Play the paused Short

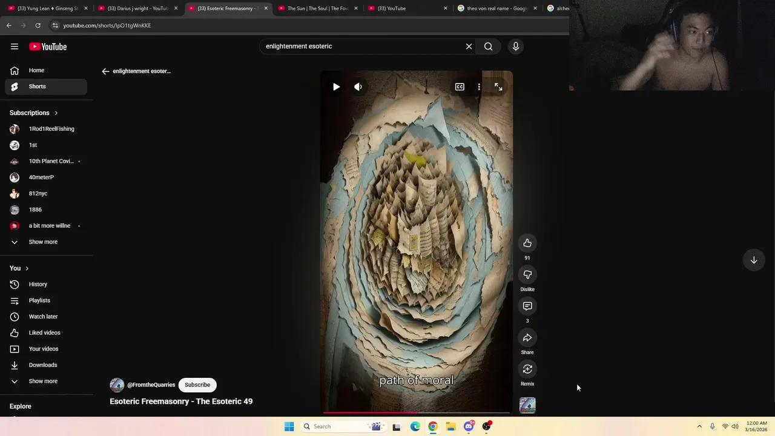point(336,87)
